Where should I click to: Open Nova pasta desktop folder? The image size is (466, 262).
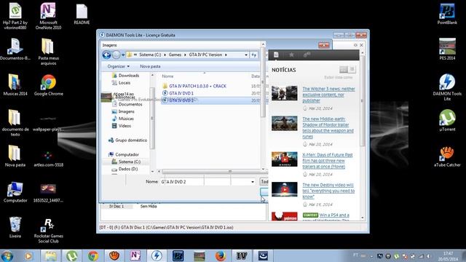[15, 156]
